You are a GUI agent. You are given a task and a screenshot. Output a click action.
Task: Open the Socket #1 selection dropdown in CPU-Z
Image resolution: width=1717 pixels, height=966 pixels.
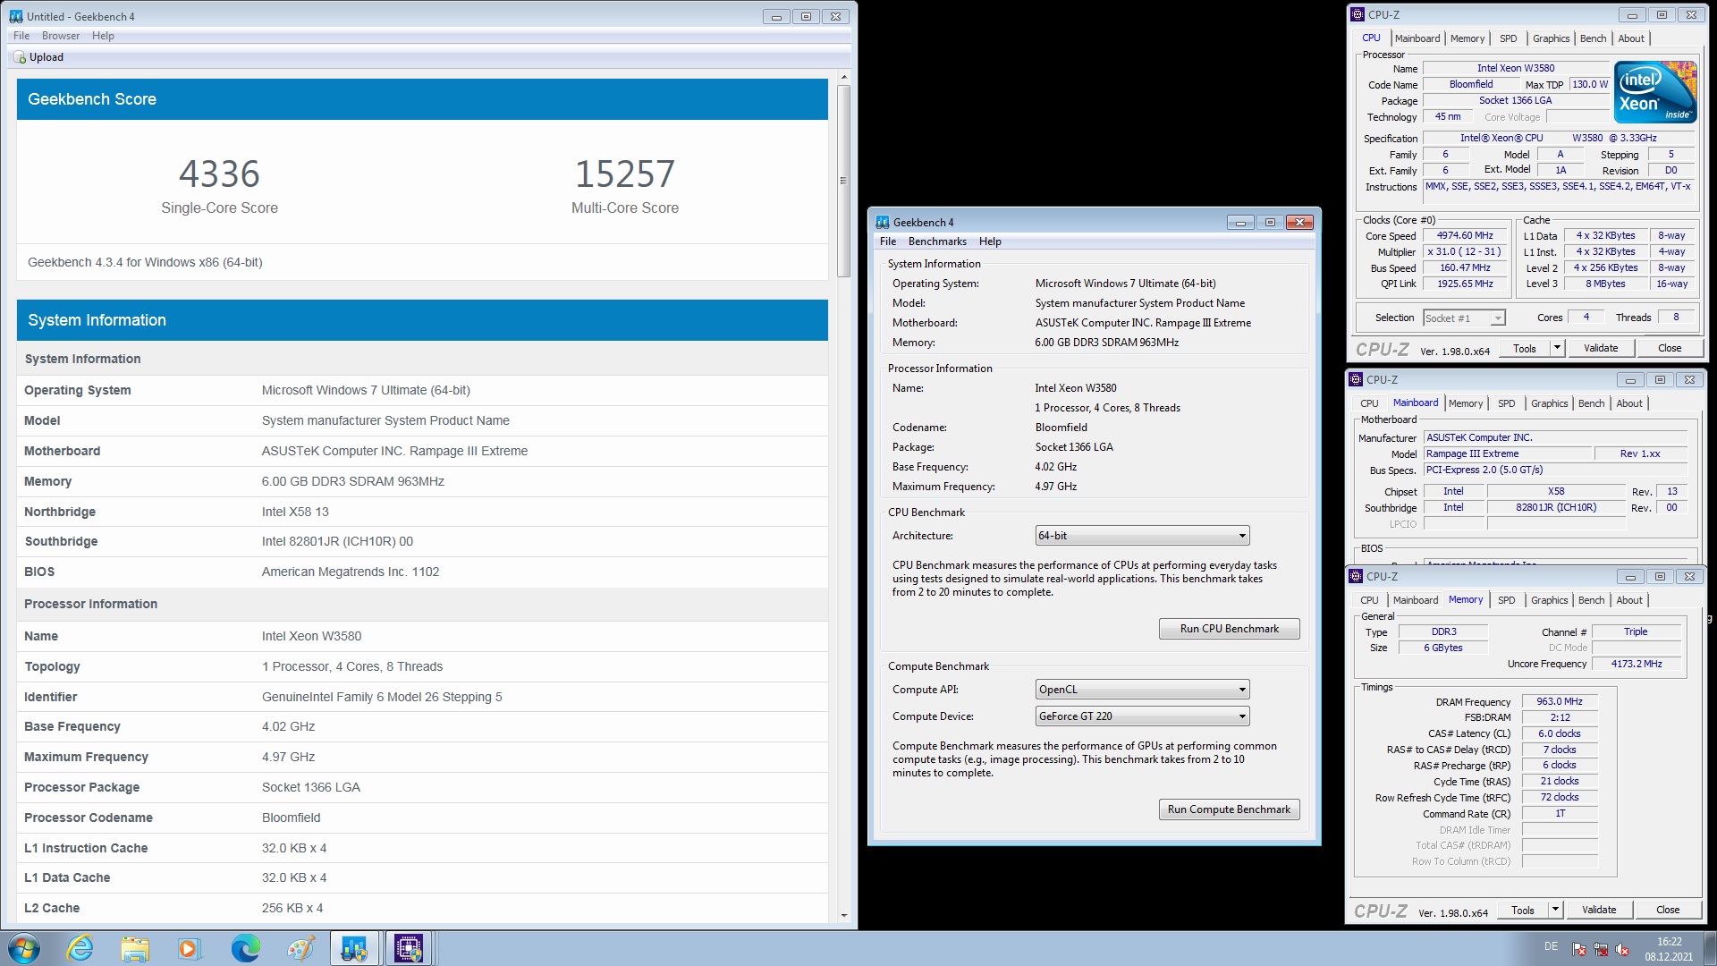1464,318
